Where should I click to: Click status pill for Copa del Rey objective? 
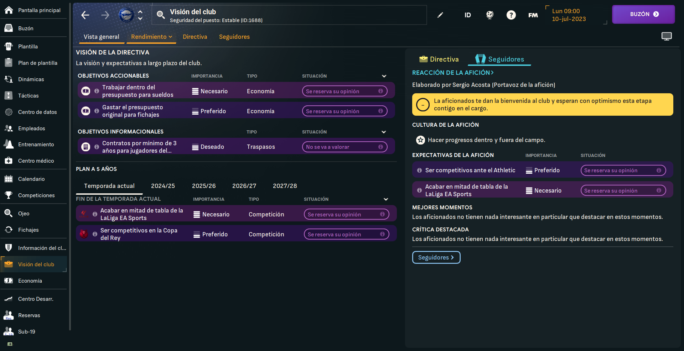[x=346, y=234]
